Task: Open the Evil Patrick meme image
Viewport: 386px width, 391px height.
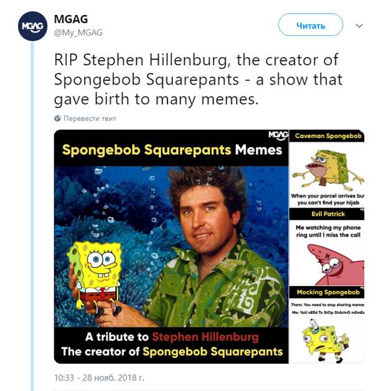Action: [327, 247]
